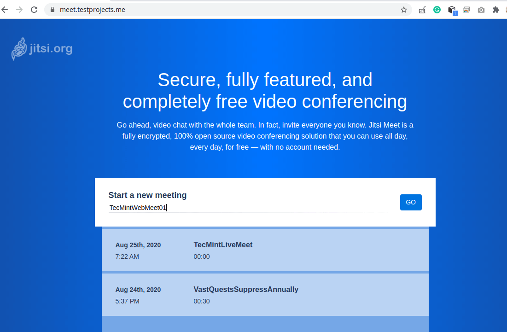Bookmark this page with the star
507x332 pixels.
pos(403,10)
